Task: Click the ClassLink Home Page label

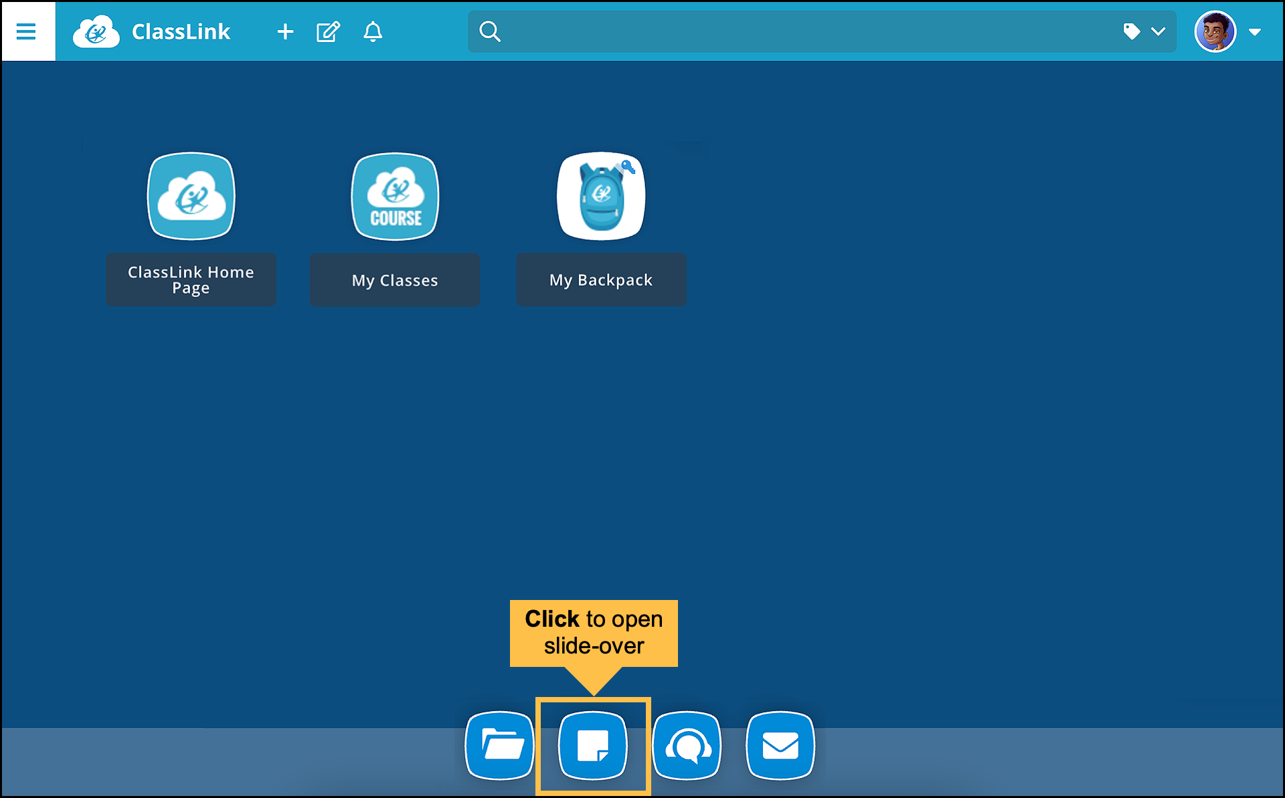Action: 191,280
